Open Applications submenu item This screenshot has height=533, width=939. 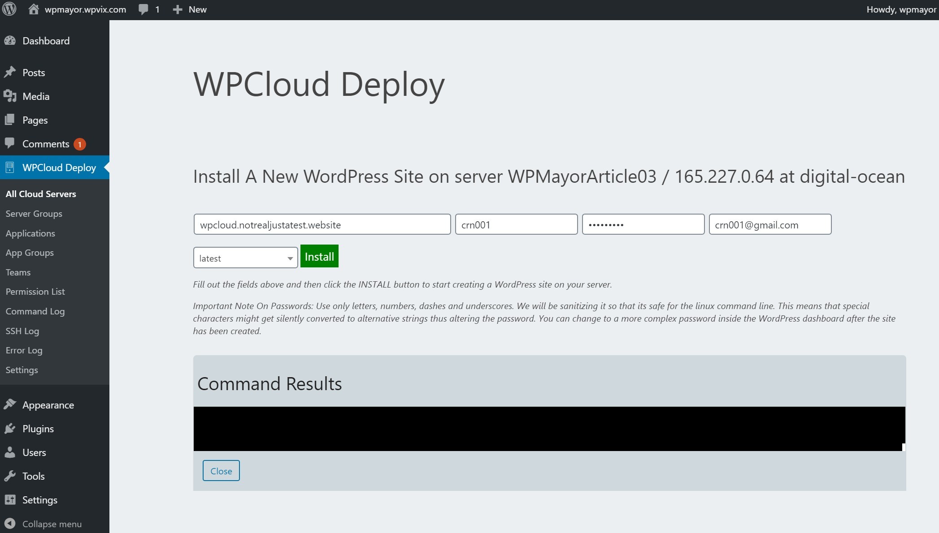(x=30, y=233)
